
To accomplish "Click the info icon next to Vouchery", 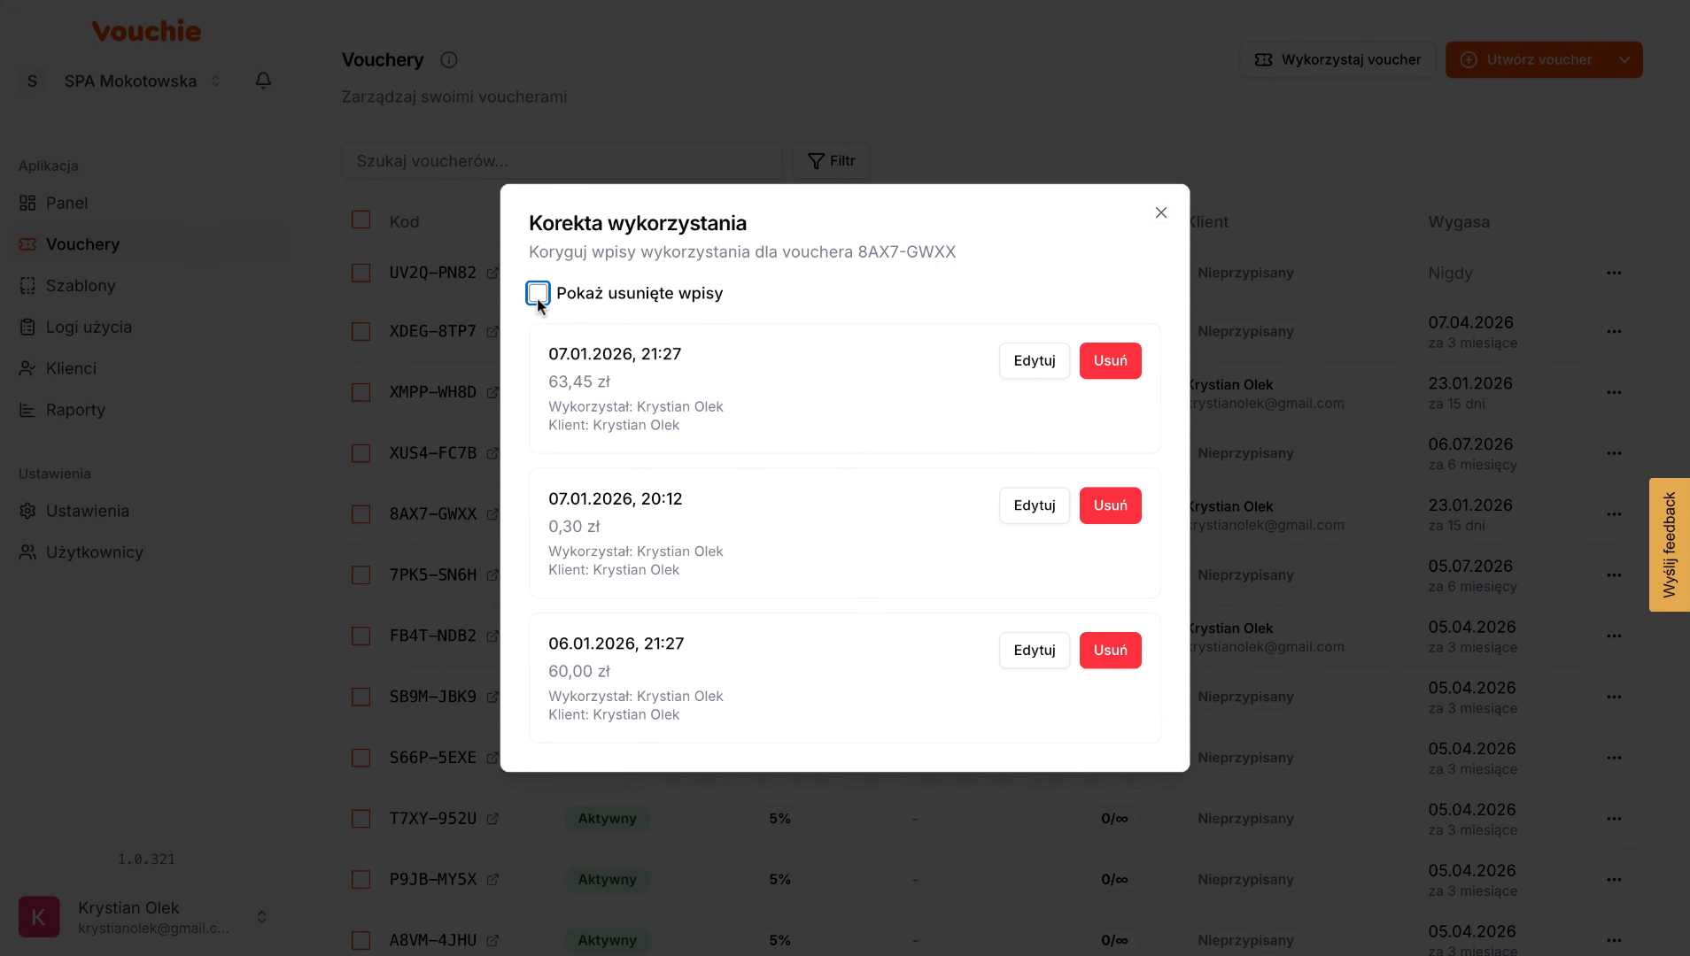I will pos(449,60).
